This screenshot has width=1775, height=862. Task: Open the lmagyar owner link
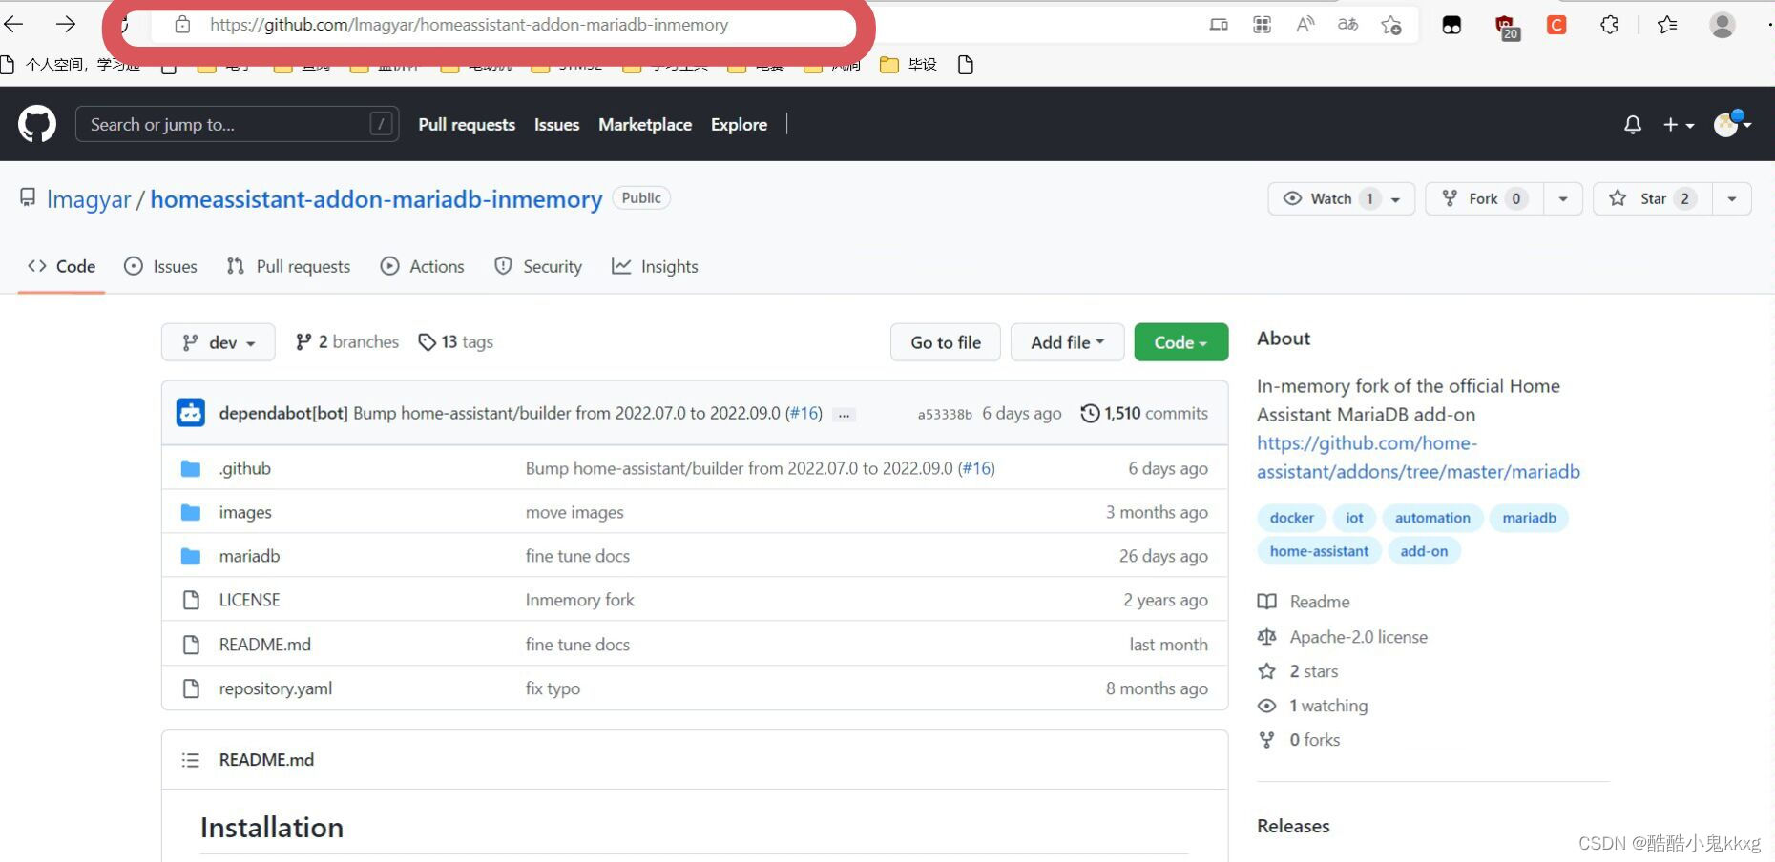coord(89,199)
